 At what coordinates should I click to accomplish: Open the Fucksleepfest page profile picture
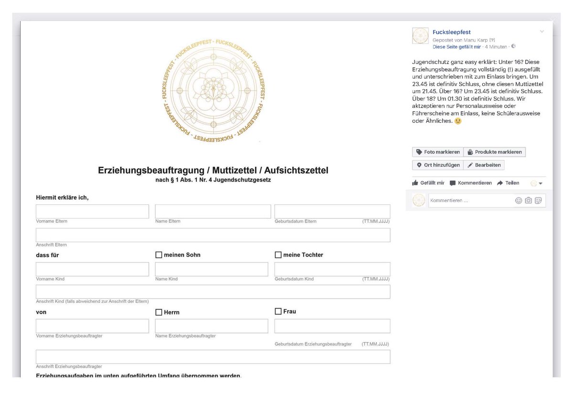coord(420,36)
